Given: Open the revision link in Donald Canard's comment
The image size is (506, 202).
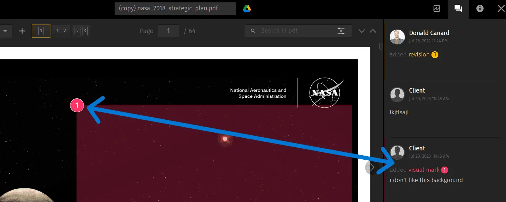Looking at the screenshot, I should [x=419, y=54].
